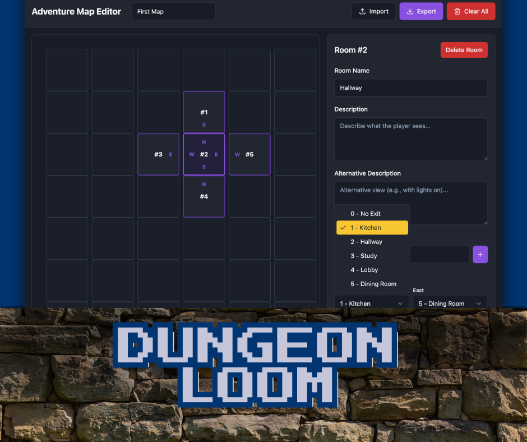Select the currently highlighted "1 - Kitchen" option
The height and width of the screenshot is (442, 527).
(x=372, y=228)
